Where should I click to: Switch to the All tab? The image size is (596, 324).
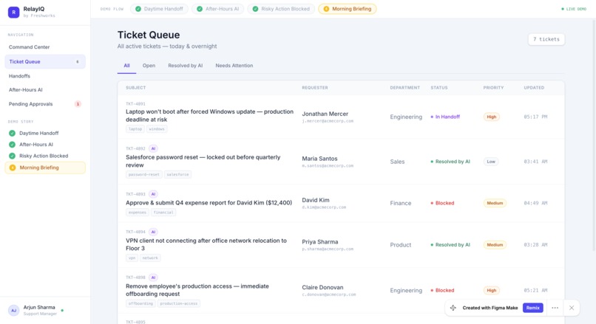click(126, 66)
